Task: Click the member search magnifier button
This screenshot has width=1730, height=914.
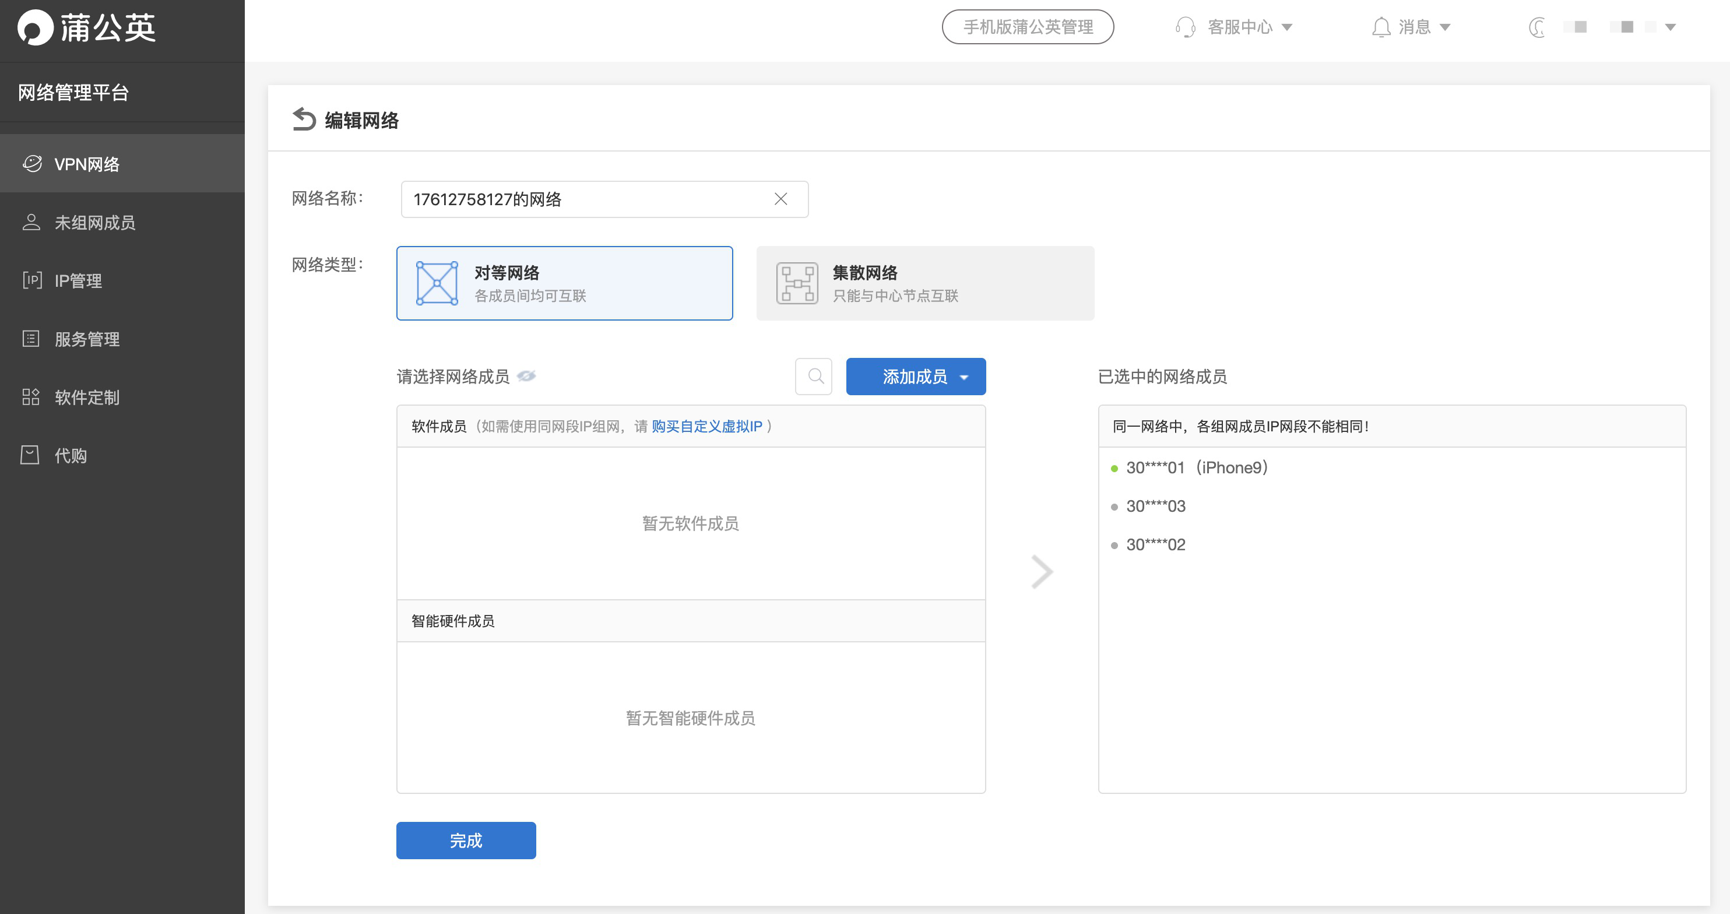Action: pyautogui.click(x=813, y=376)
